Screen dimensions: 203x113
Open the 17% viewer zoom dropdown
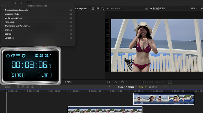pos(194,8)
